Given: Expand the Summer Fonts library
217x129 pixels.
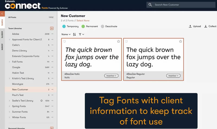Looking at the screenshot, I should click(9, 112).
